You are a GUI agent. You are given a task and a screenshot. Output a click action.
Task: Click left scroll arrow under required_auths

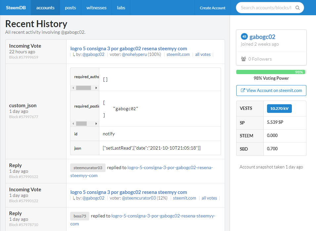pyautogui.click(x=73, y=88)
